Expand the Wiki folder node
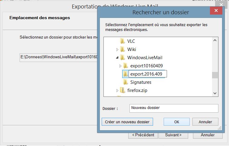This screenshot has height=146, width=229. [x=117, y=49]
